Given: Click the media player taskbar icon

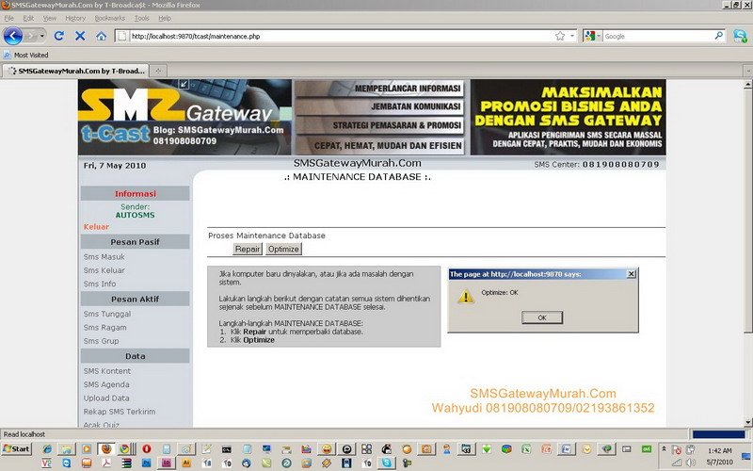Looking at the screenshot, I should [87, 449].
